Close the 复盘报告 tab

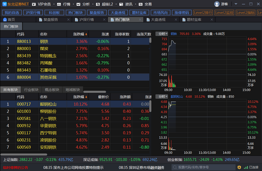(69, 20)
